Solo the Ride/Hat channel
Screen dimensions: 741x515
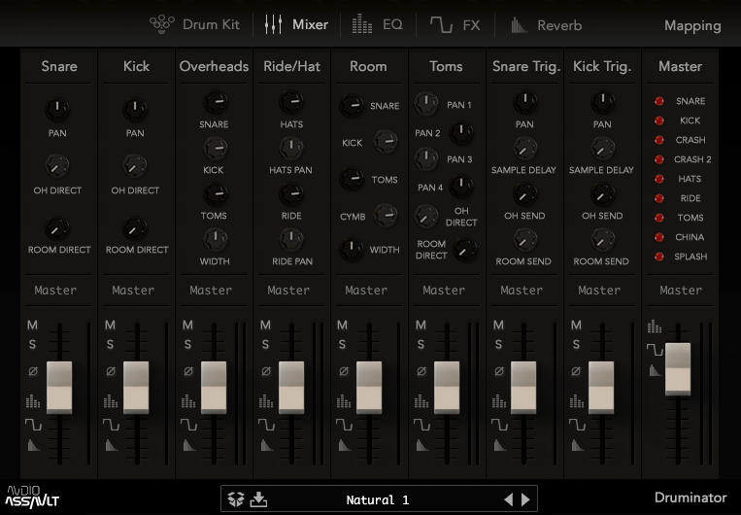click(265, 344)
